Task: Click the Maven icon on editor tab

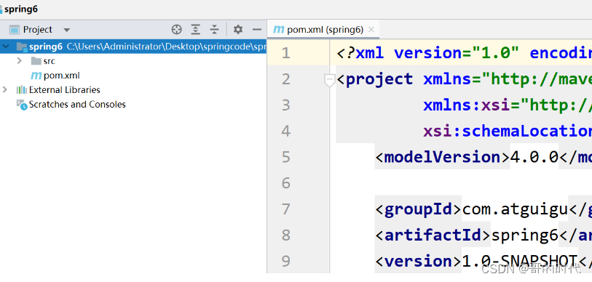Action: tap(279, 29)
